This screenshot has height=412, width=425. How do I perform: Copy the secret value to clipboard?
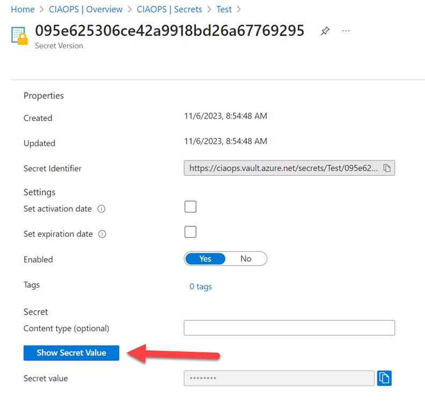click(384, 378)
